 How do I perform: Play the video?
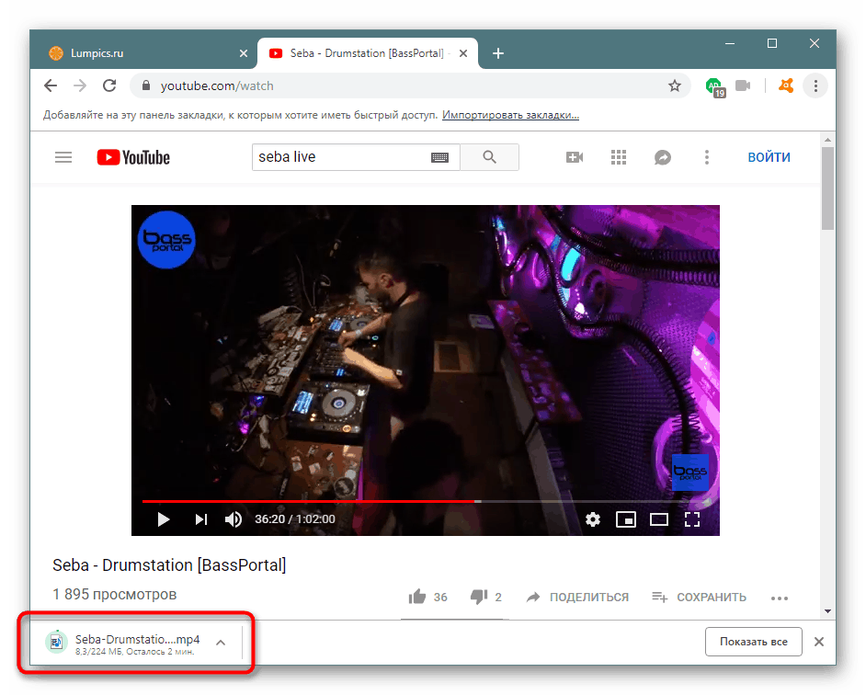[163, 519]
